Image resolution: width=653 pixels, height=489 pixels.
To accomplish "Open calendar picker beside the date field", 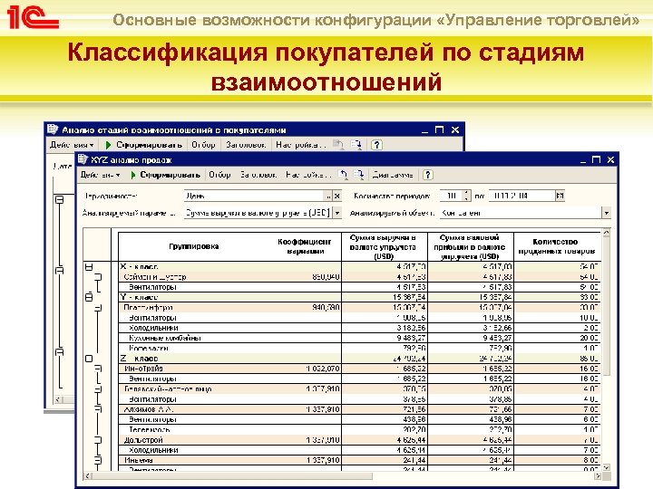I will tap(560, 196).
